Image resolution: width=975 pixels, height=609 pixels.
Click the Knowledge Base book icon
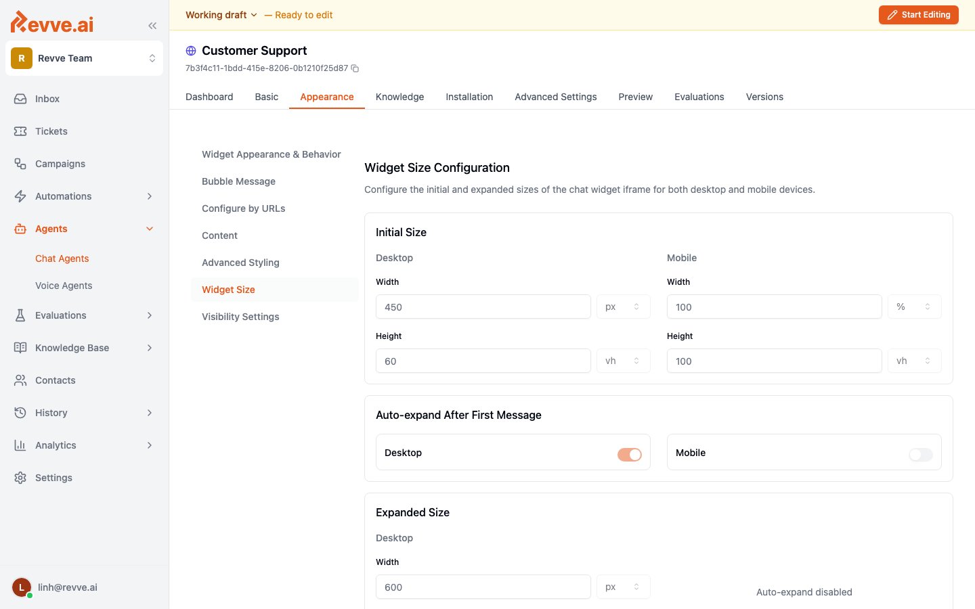pos(20,348)
